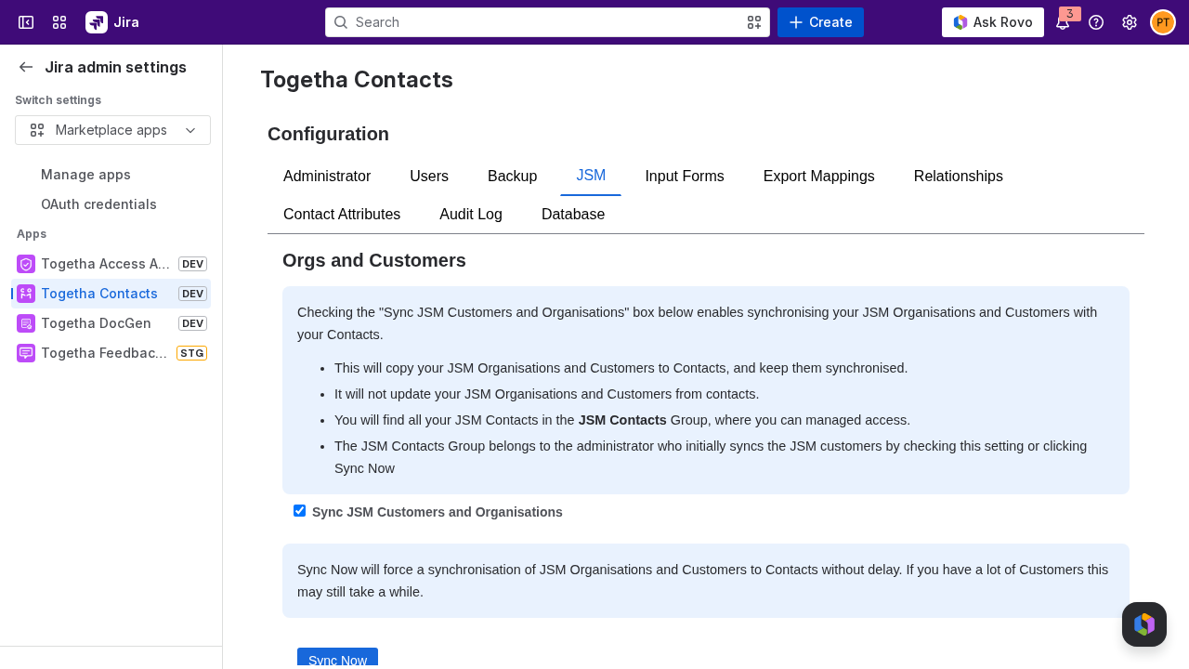Click the magnifier icon in the search bar
The width and height of the screenshot is (1189, 669).
[341, 22]
